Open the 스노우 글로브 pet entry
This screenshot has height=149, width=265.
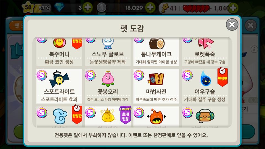[x=108, y=52]
